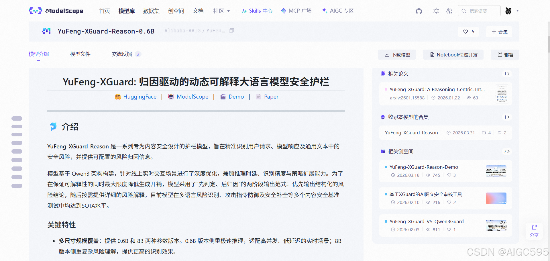Switch to the 模型文件 tab
The width and height of the screenshot is (550, 261).
point(80,54)
